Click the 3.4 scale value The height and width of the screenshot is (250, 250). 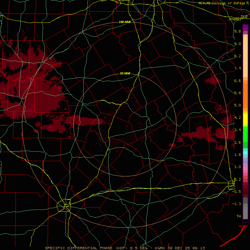pyautogui.click(x=237, y=130)
